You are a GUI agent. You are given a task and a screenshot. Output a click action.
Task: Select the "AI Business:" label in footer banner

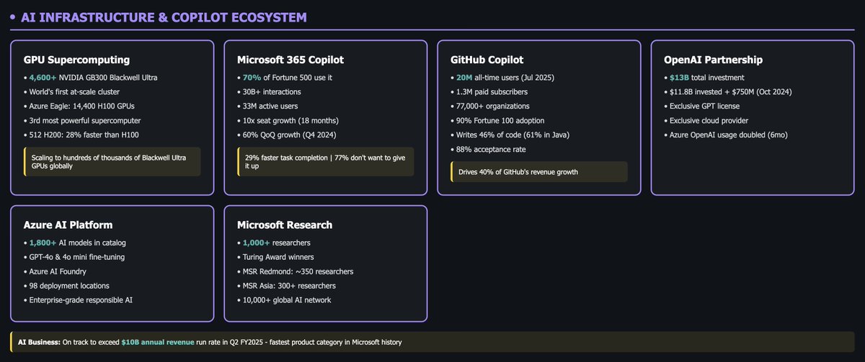[x=40, y=343]
